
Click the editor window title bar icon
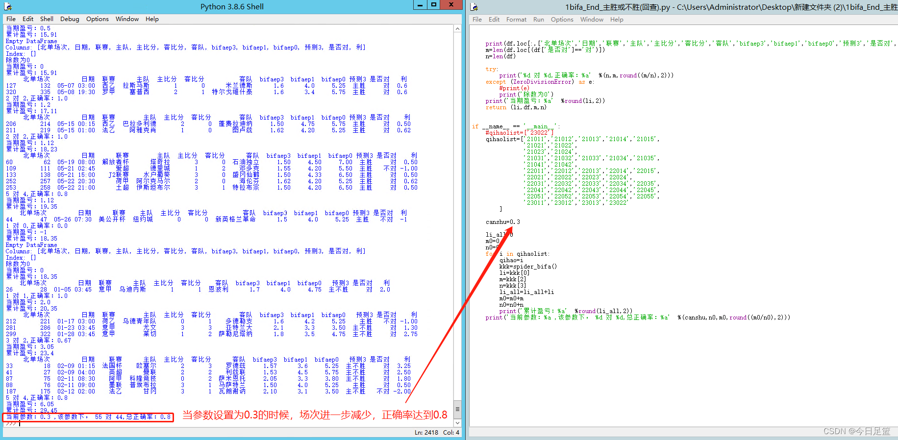(474, 7)
